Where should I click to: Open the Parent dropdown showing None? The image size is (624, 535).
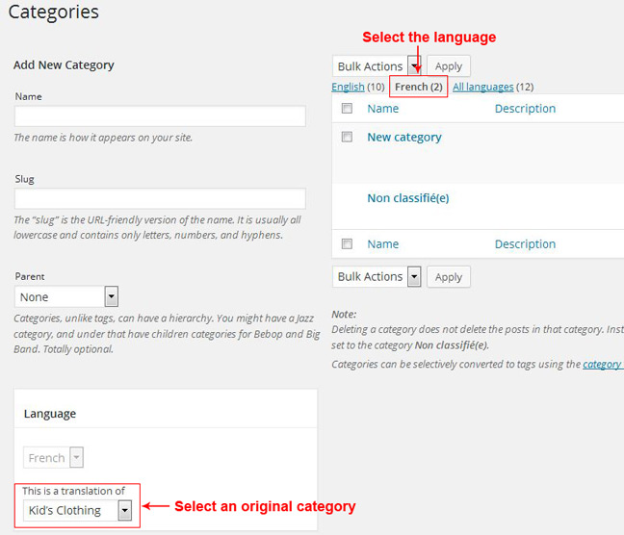66,296
